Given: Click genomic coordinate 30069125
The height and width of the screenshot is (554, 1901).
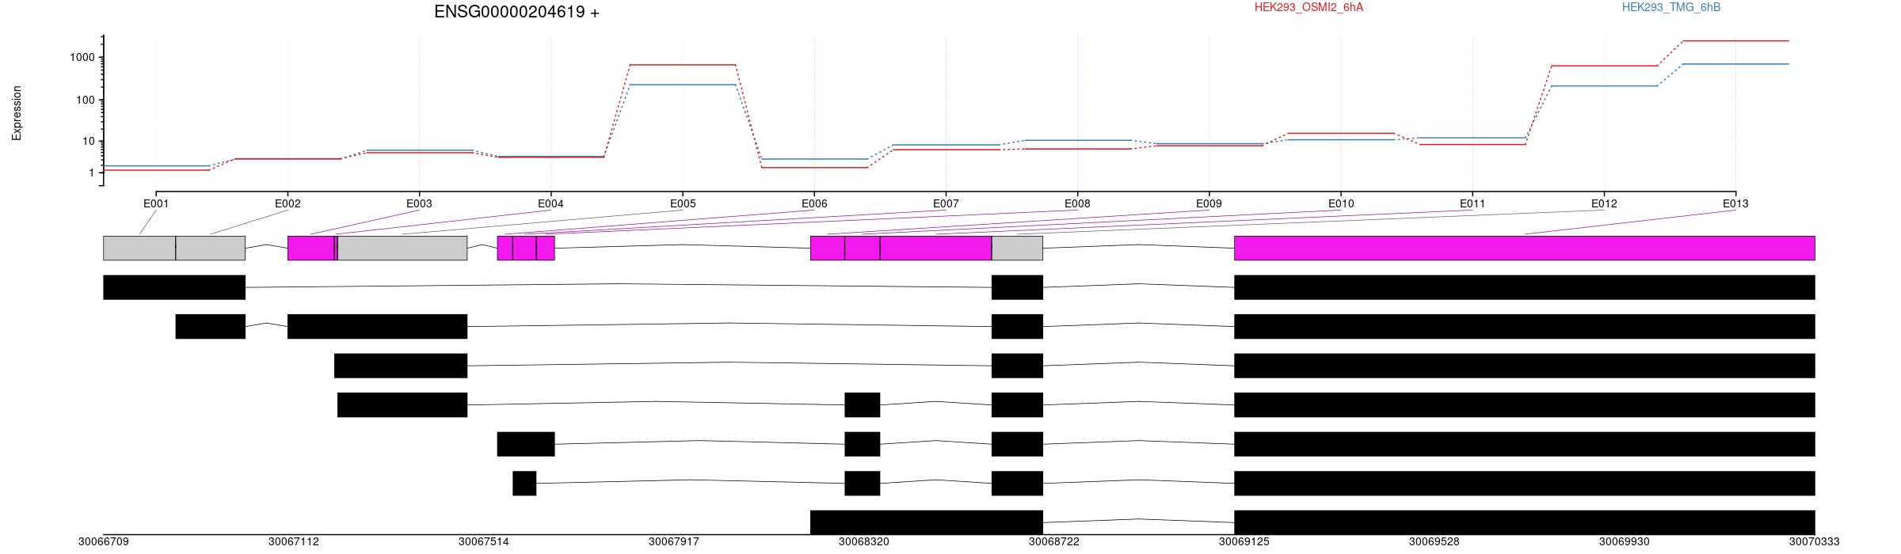Looking at the screenshot, I should [1244, 542].
